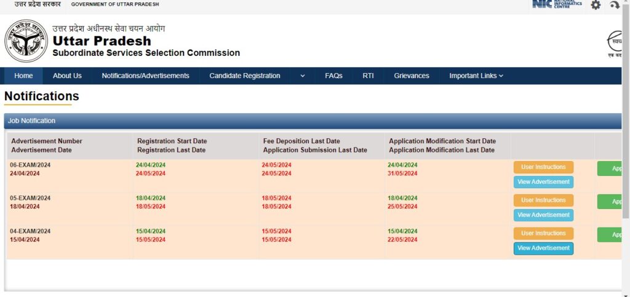Click the Government of Uttar Pradesh text
This screenshot has width=630, height=297.
pyautogui.click(x=115, y=4)
